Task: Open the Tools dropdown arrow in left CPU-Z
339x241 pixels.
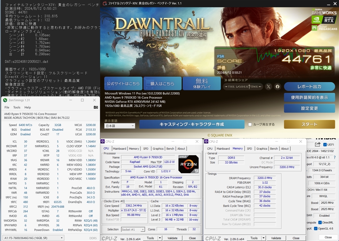Action: coord(160,238)
